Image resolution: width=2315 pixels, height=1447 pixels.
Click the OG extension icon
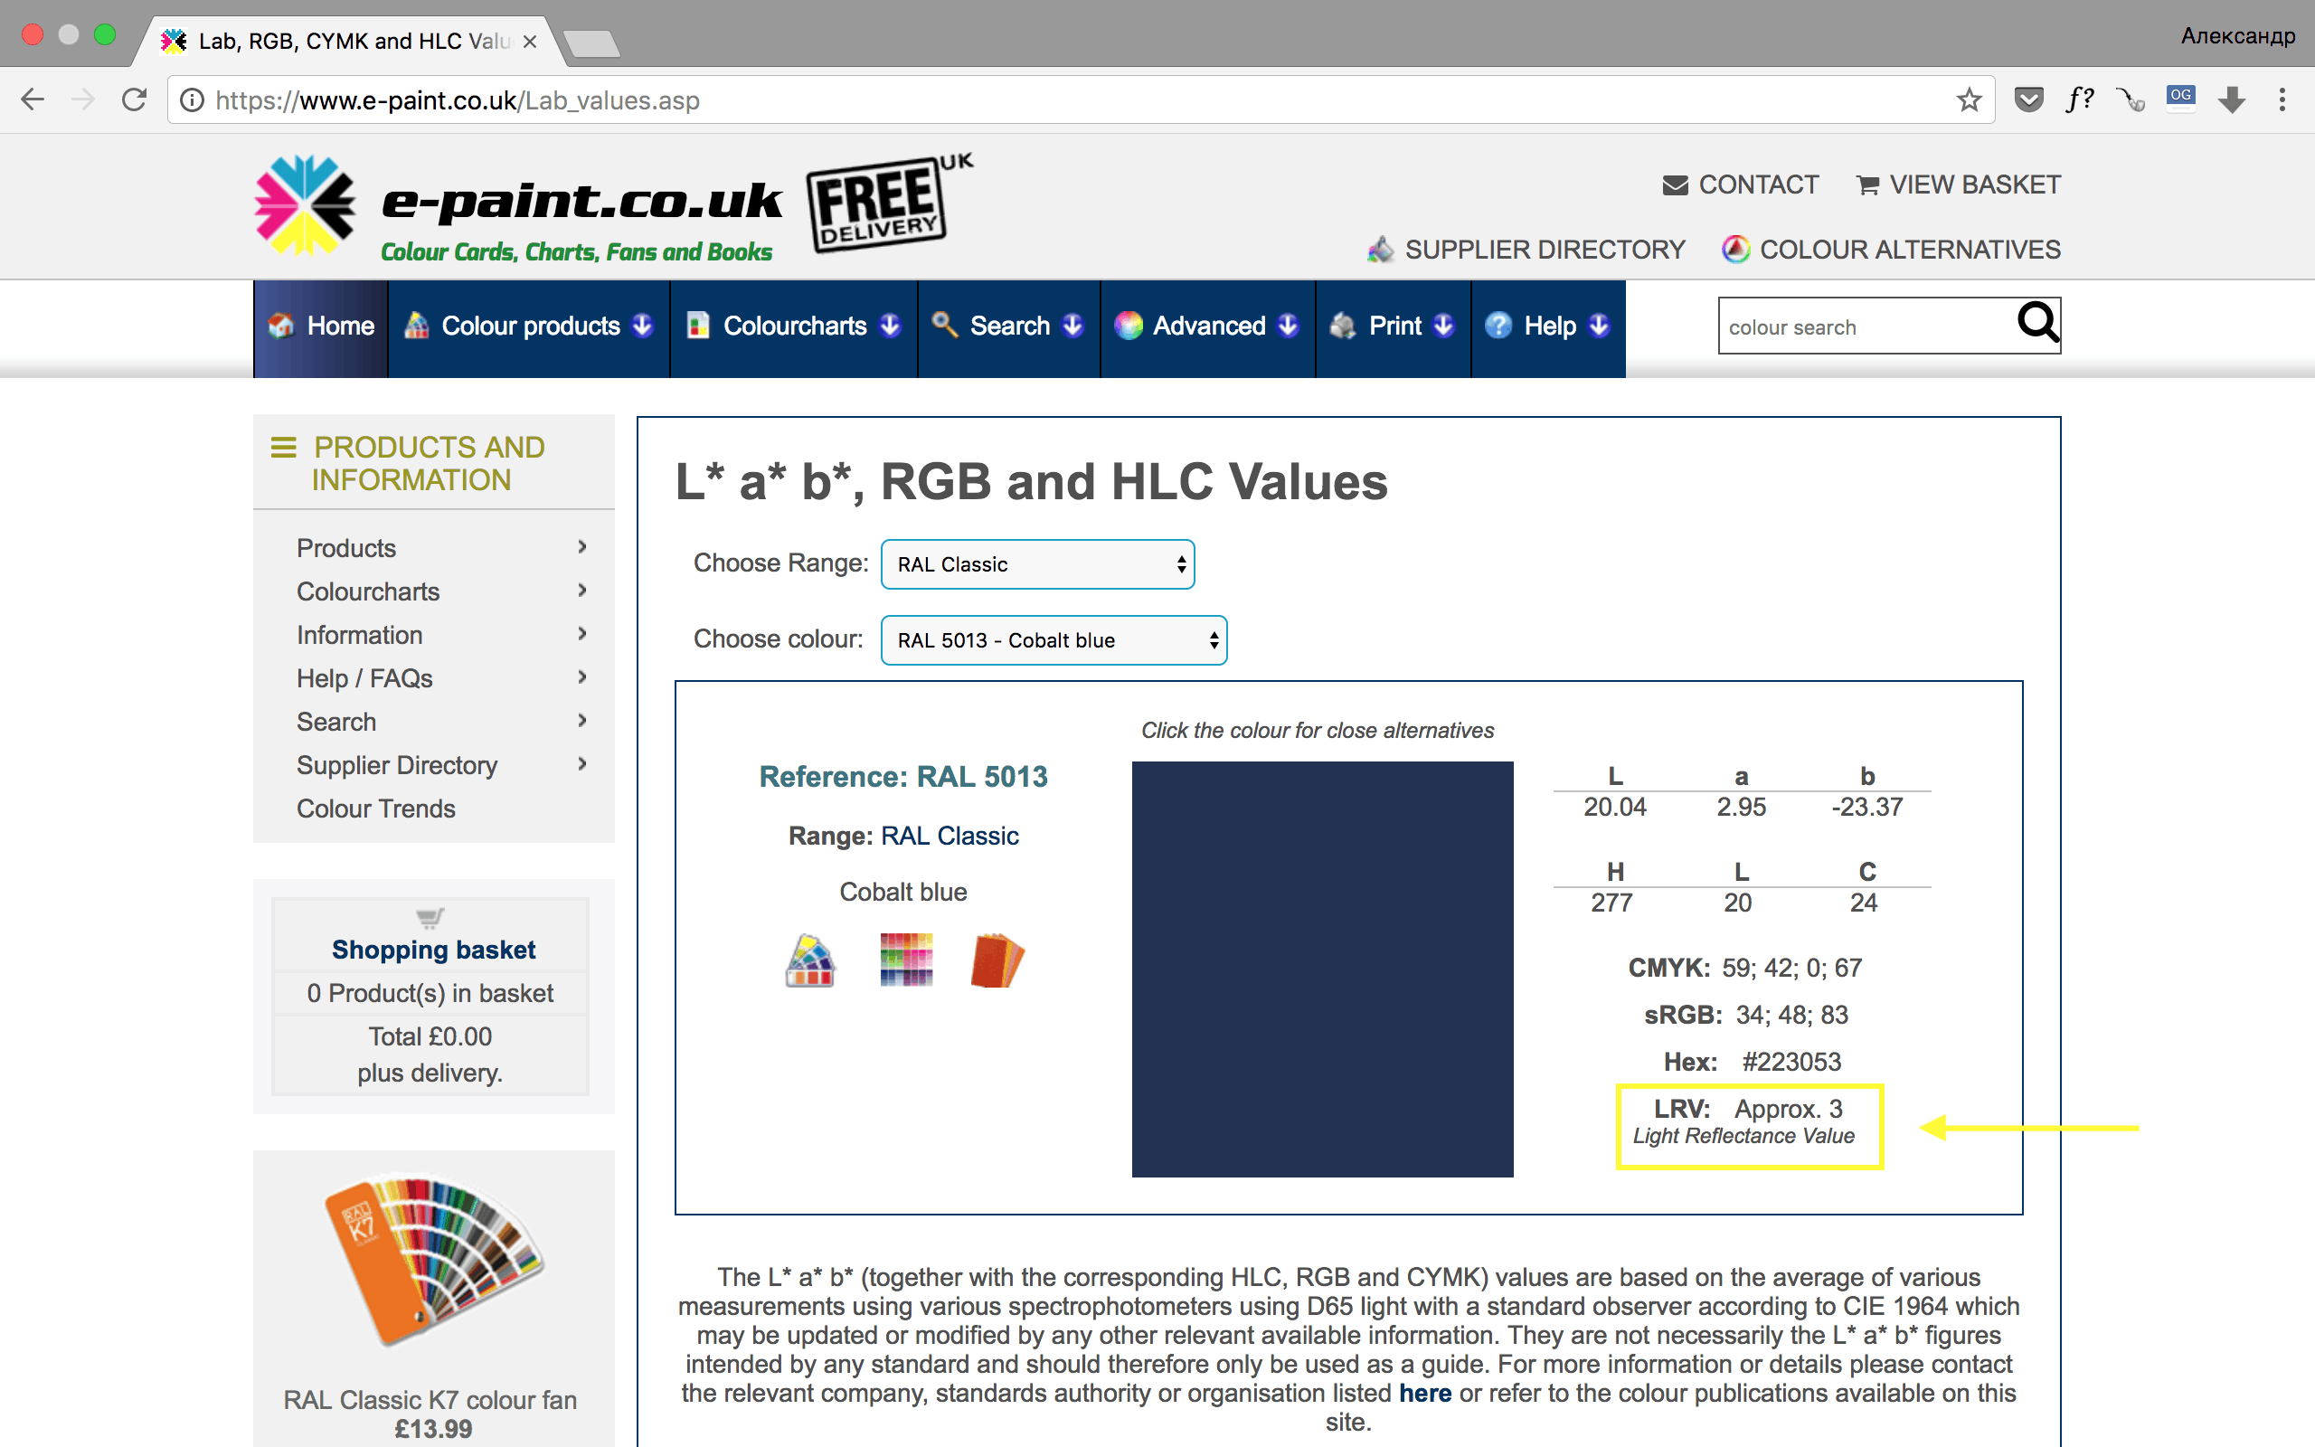[x=2181, y=98]
